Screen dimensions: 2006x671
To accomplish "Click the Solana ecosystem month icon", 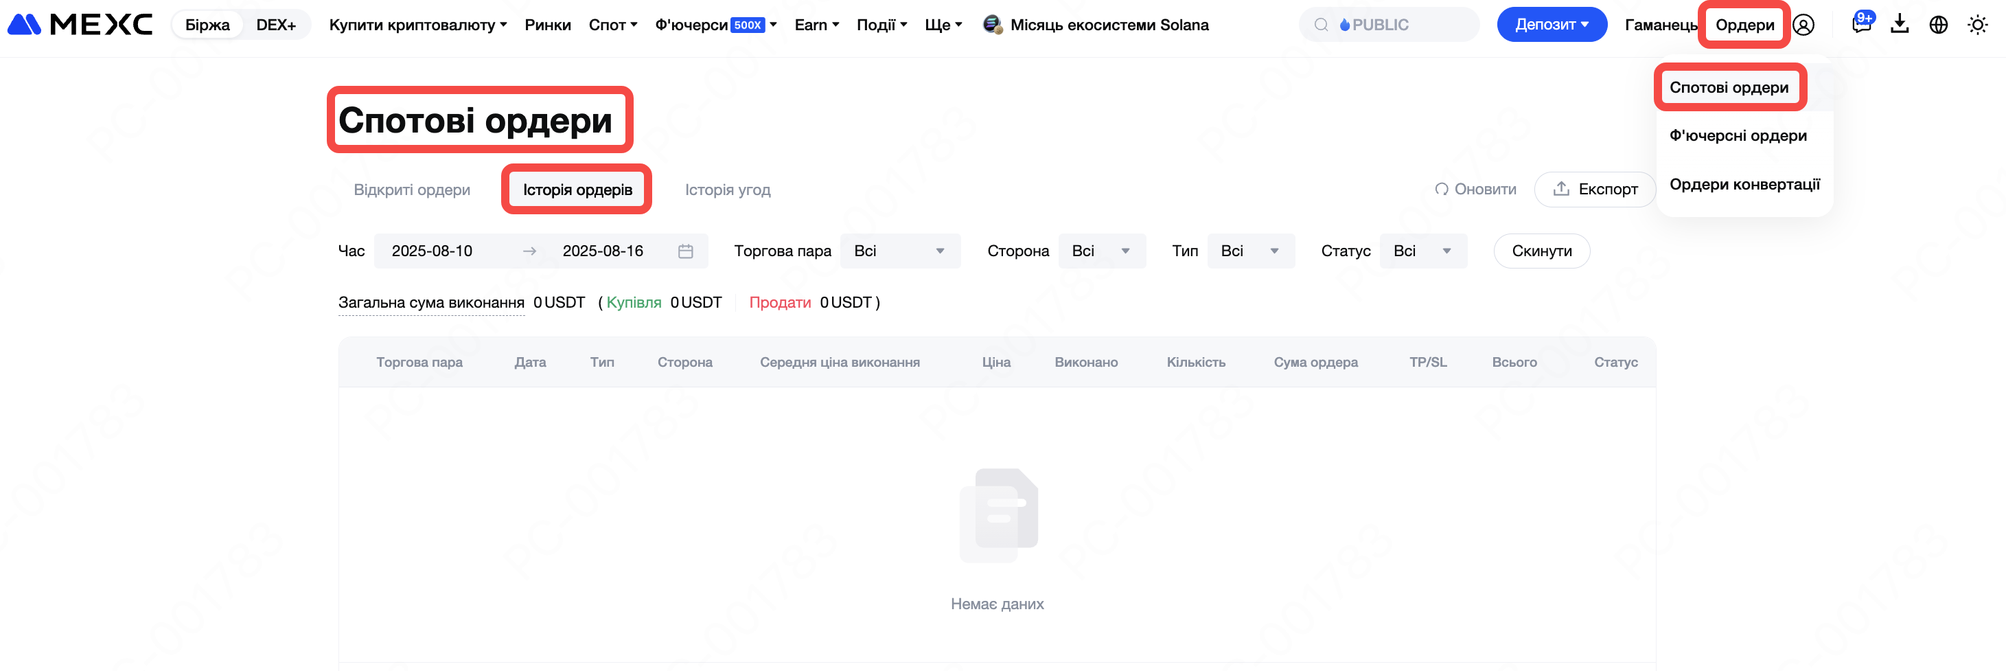I will click(x=991, y=25).
